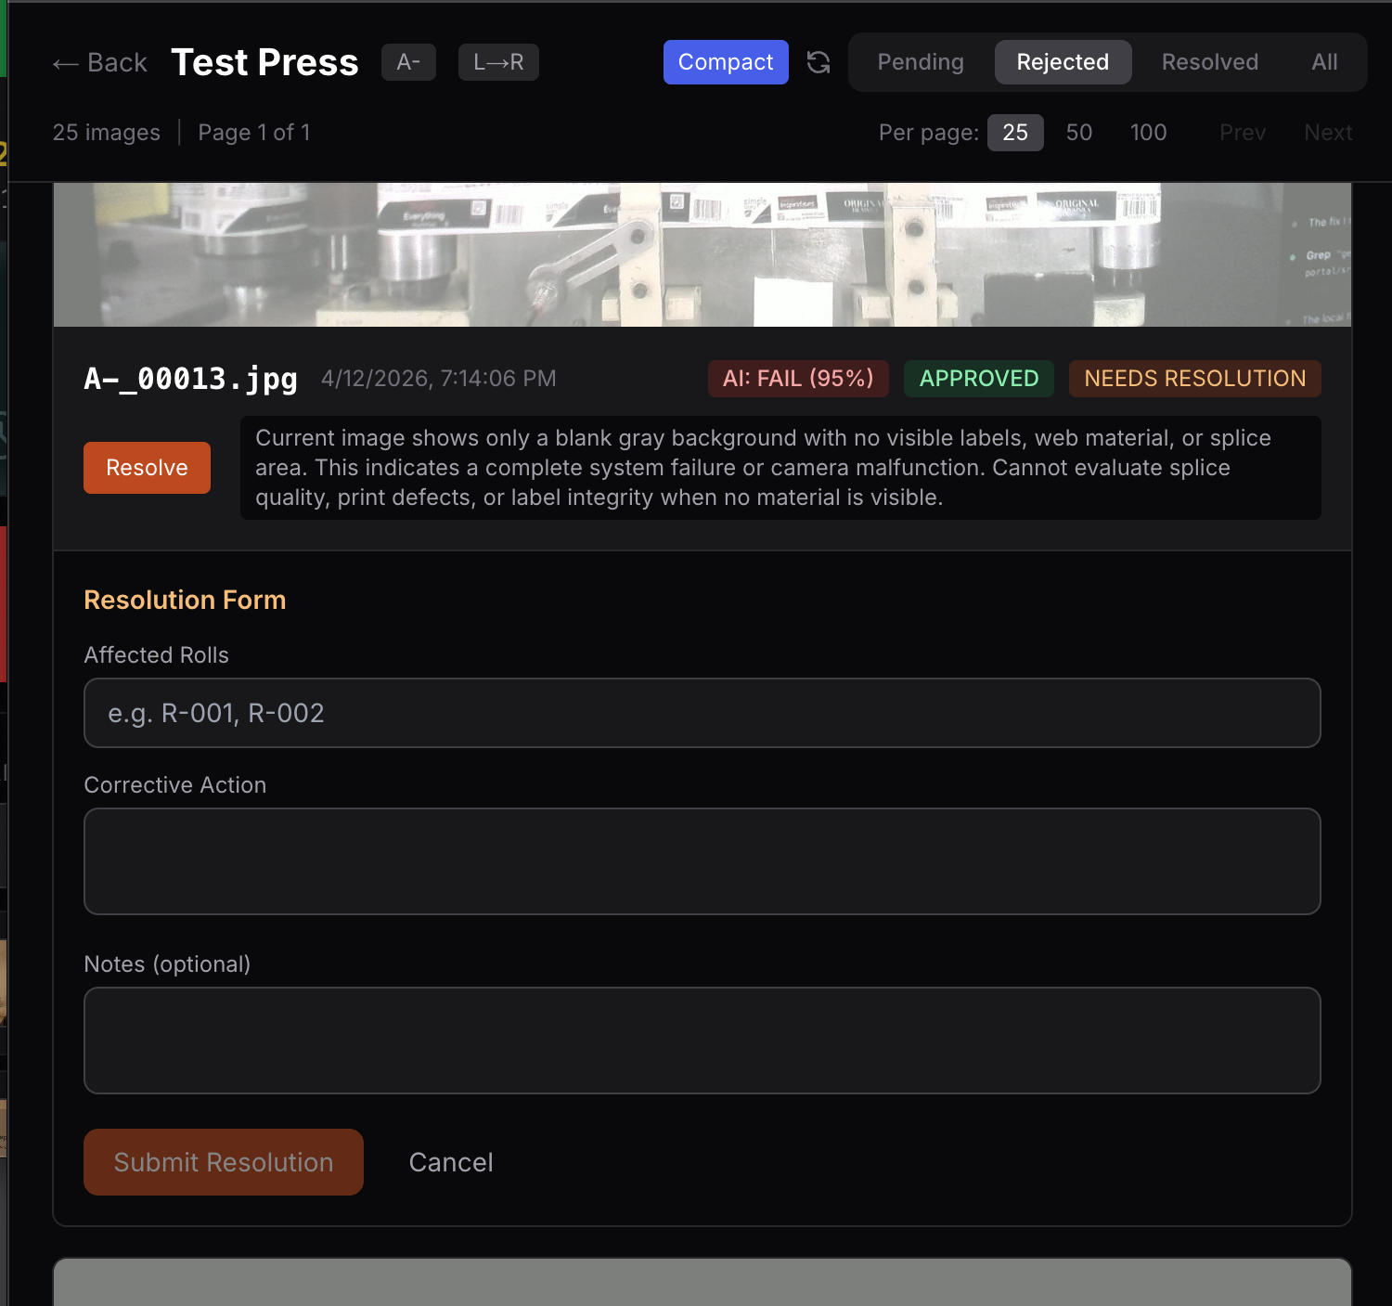
Task: Click the Affected Rolls input field
Action: [x=702, y=713]
